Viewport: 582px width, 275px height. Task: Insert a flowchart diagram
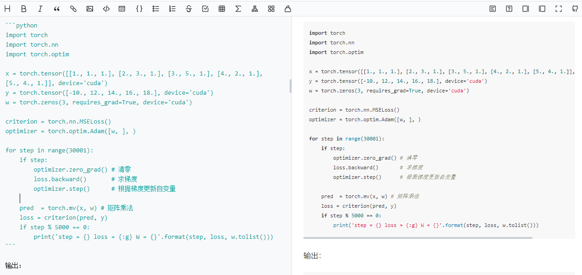255,9
